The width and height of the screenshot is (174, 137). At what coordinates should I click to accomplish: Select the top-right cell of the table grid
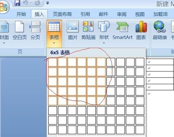pos(140,62)
